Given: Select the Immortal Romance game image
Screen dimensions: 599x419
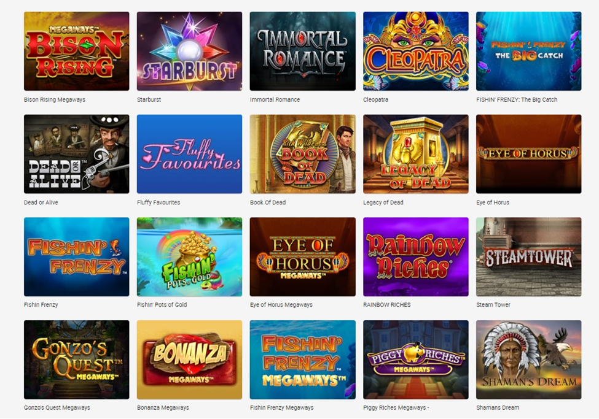Looking at the screenshot, I should pos(302,51).
